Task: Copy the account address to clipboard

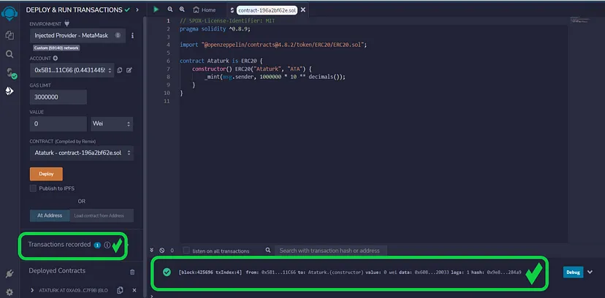Action: click(x=119, y=70)
